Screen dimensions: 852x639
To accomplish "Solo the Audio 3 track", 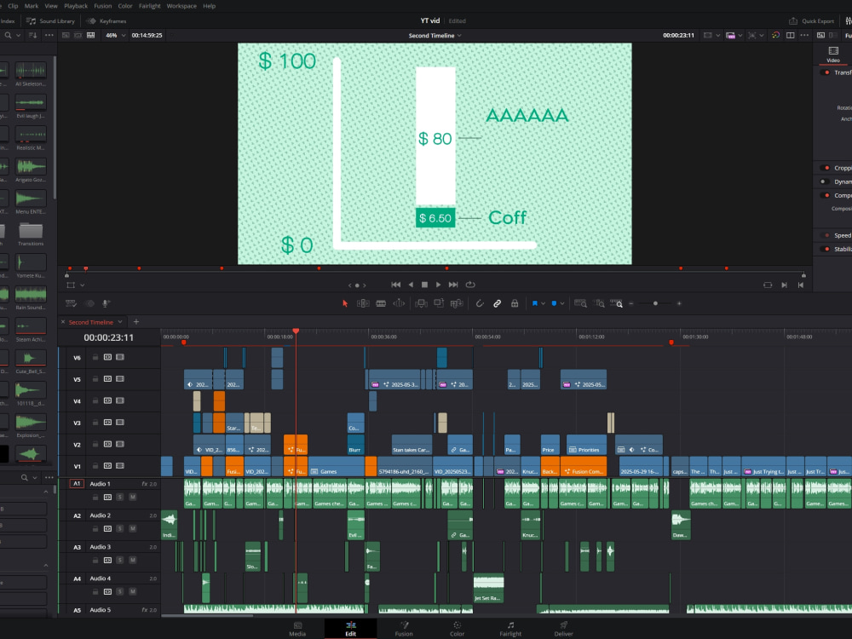I will point(120,561).
